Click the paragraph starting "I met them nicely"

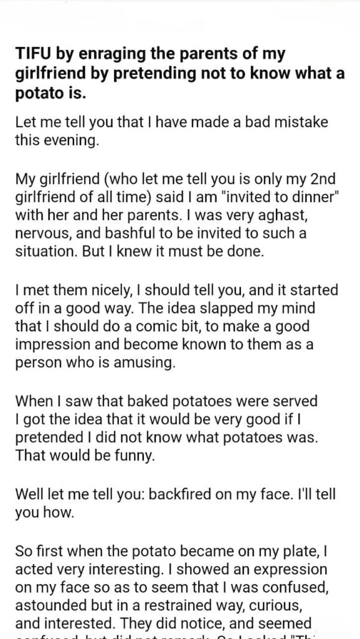coord(176,326)
